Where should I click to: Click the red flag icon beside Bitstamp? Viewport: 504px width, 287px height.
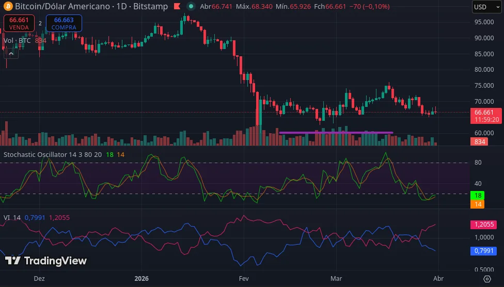tap(177, 7)
